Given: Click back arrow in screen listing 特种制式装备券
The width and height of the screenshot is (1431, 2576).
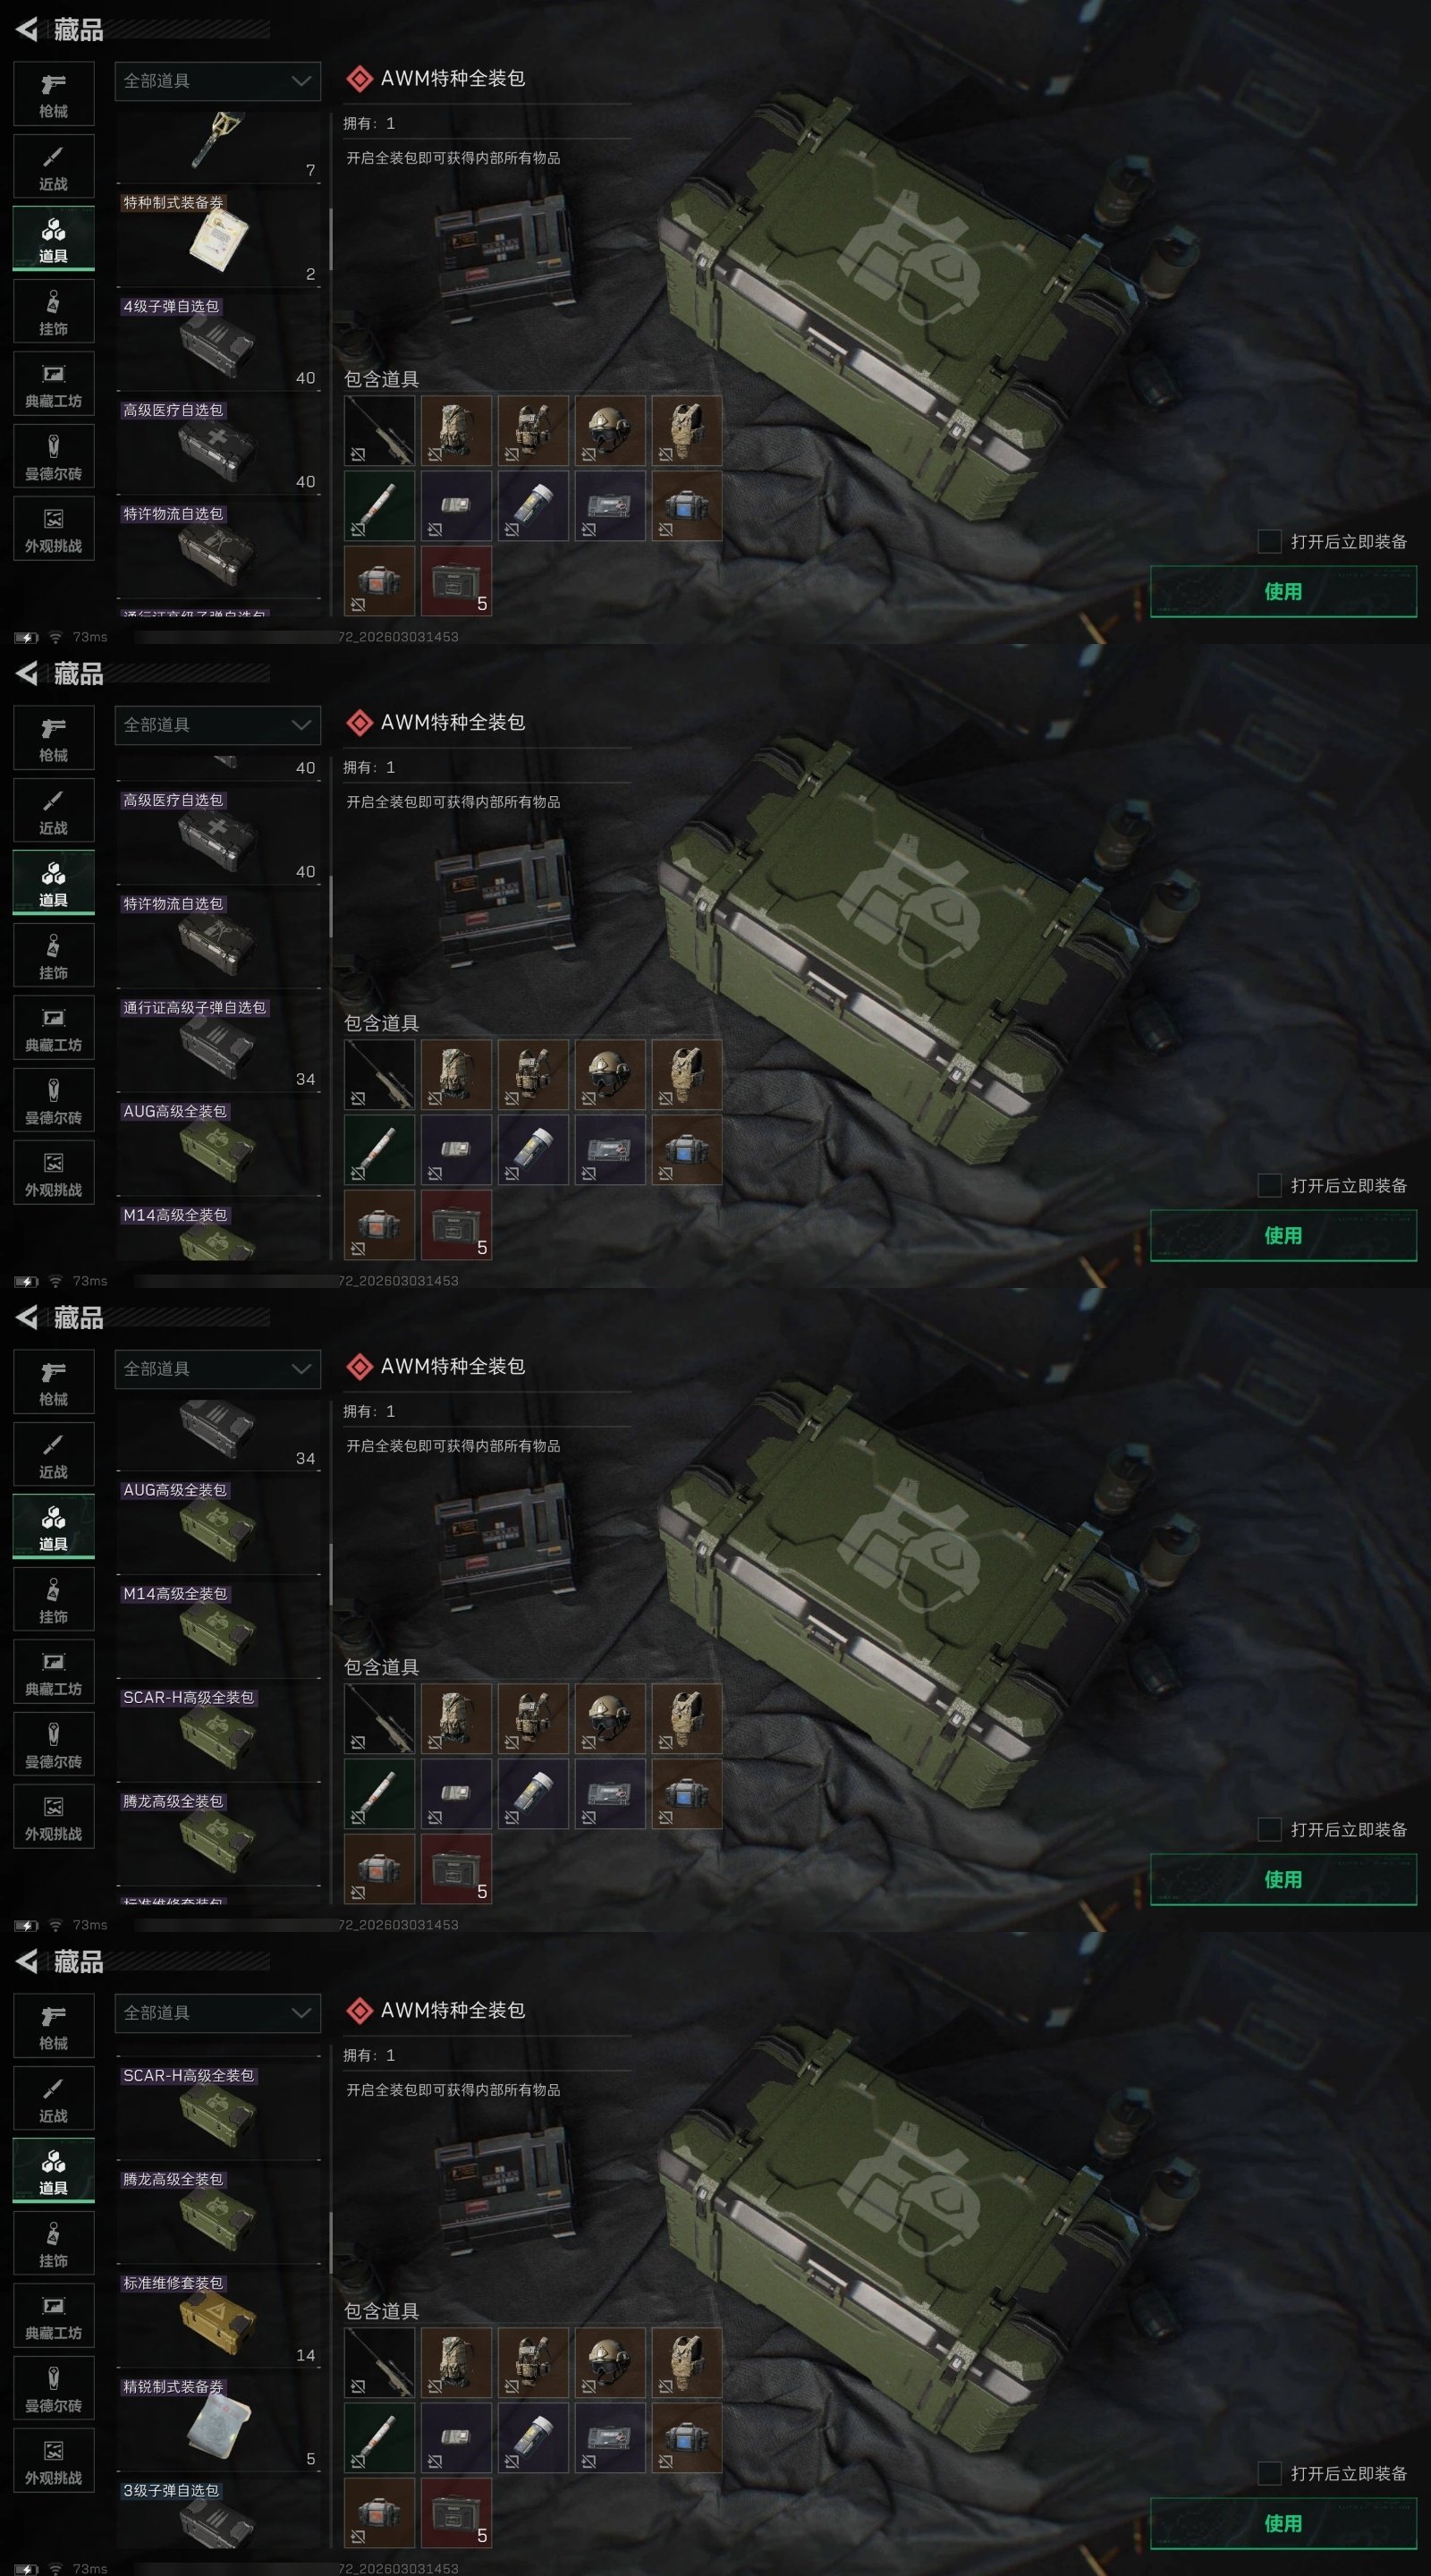Looking at the screenshot, I should 27,30.
